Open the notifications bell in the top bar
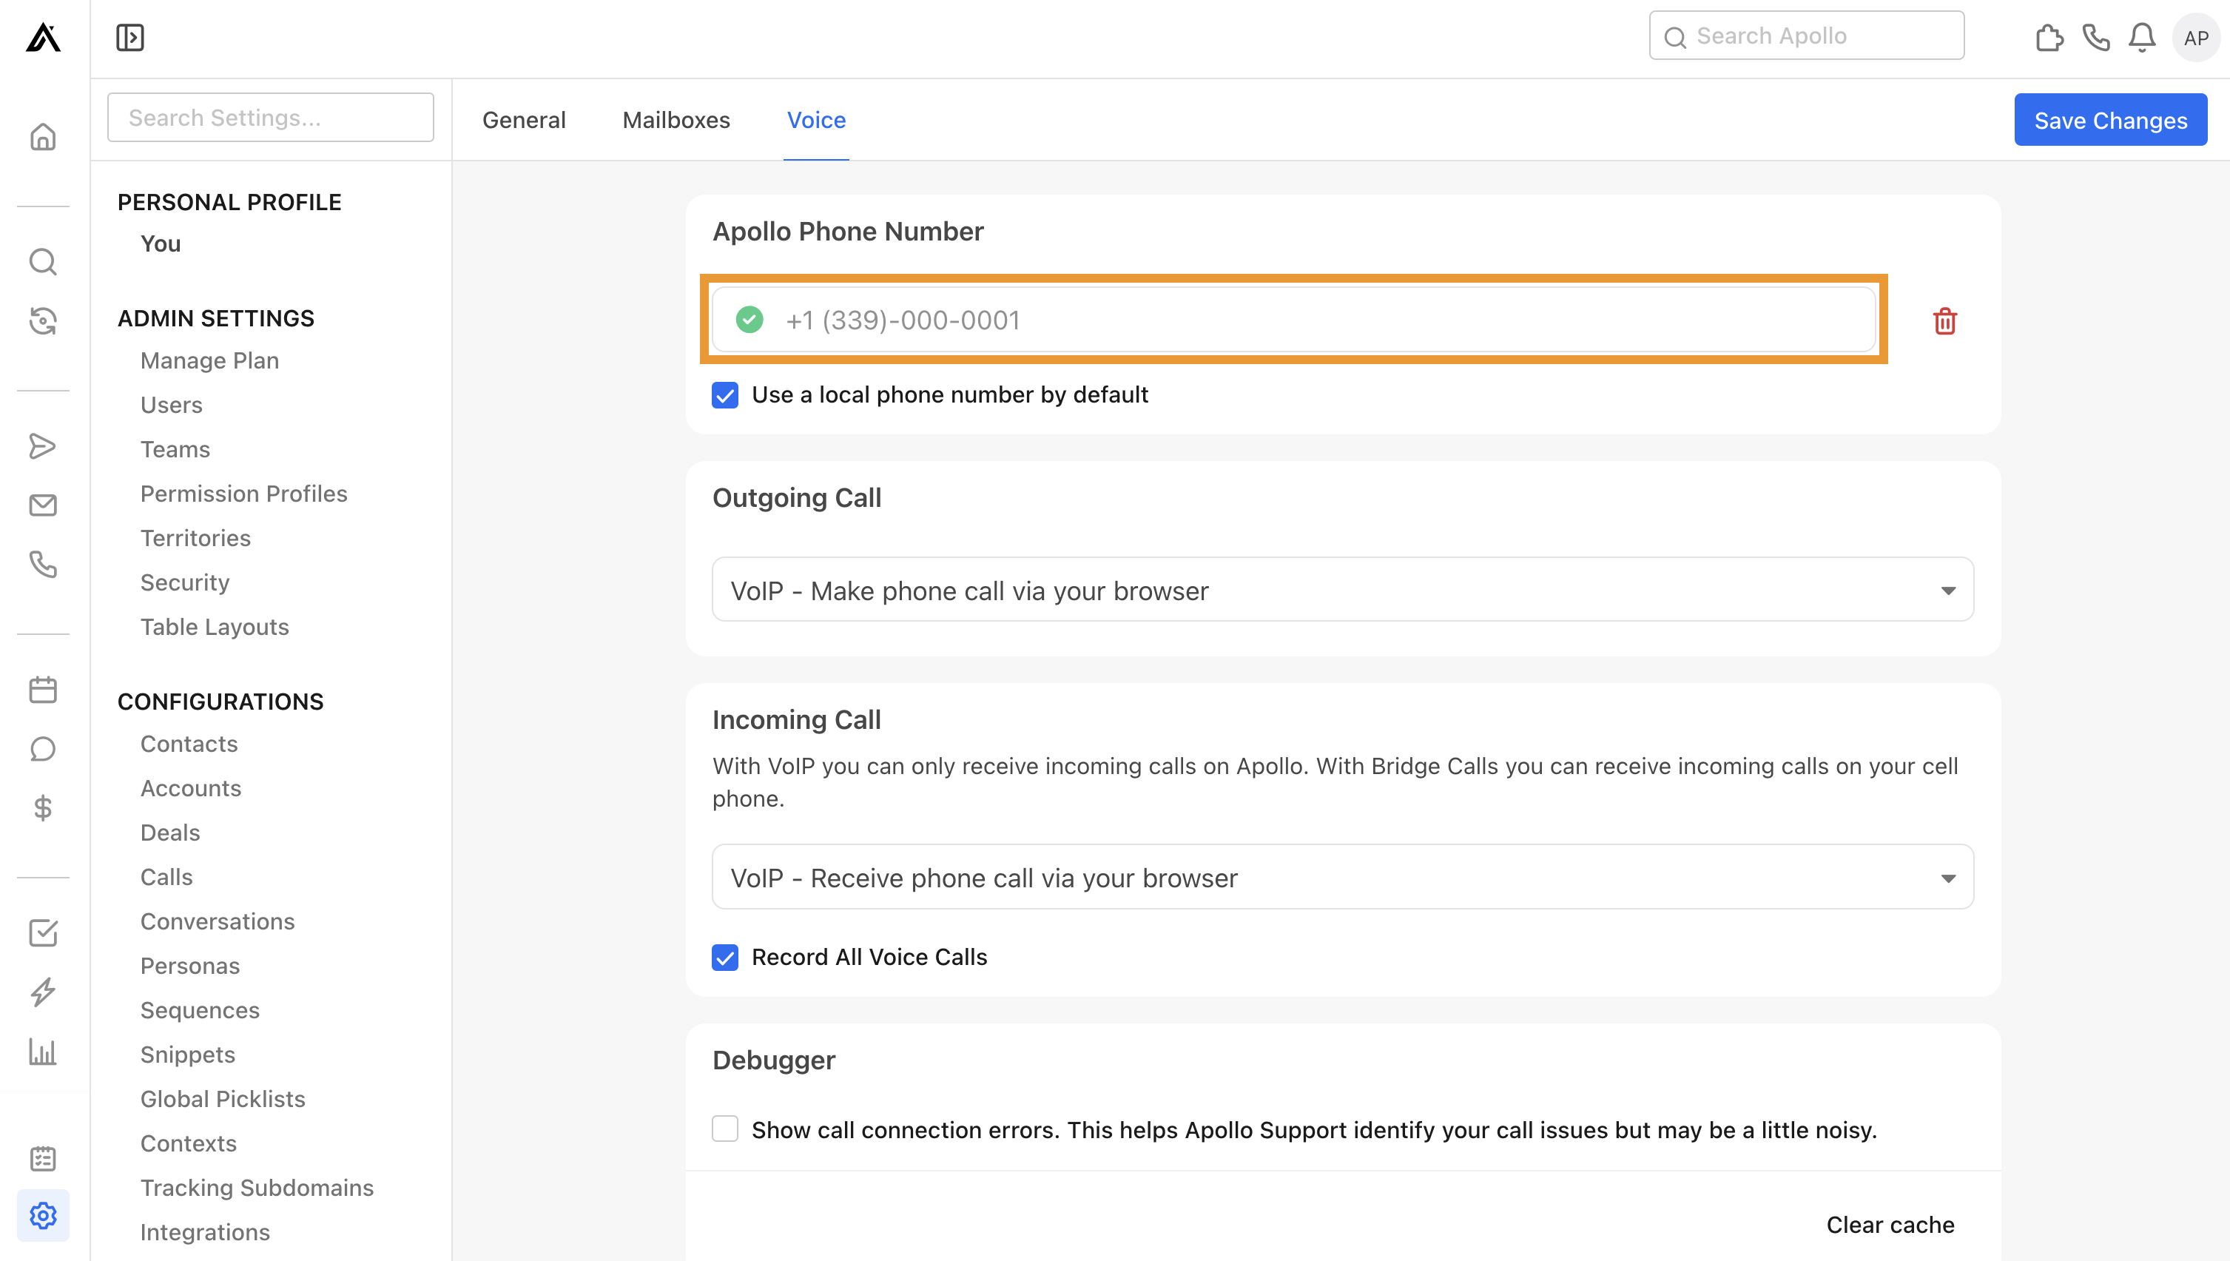Screen dimensions: 2230x1261 tap(2140, 37)
